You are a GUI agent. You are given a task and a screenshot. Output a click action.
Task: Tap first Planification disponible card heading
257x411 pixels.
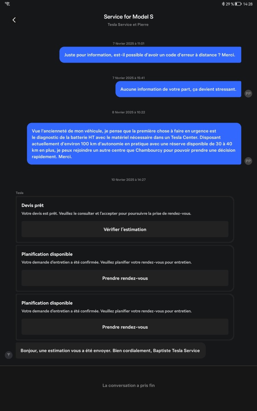47,254
